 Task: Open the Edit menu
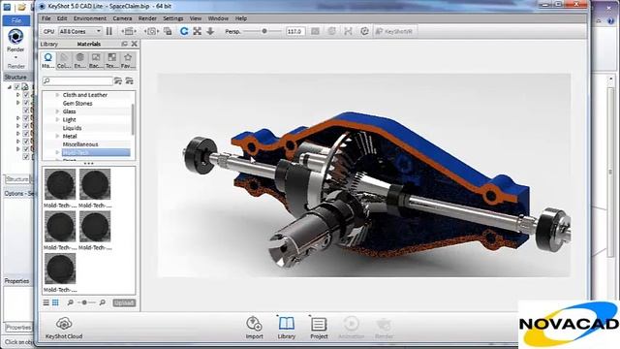point(62,18)
